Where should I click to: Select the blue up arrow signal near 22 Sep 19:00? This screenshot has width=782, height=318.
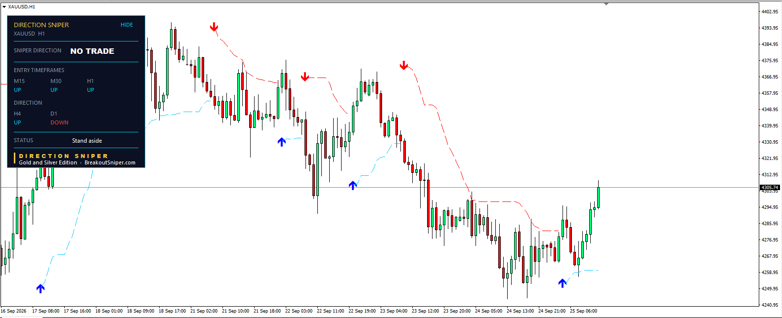[x=352, y=185]
